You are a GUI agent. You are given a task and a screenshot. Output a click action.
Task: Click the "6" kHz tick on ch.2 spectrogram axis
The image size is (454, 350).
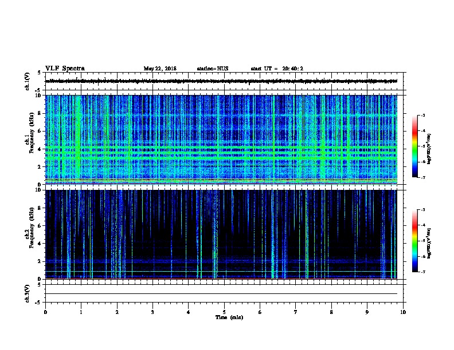point(40,225)
